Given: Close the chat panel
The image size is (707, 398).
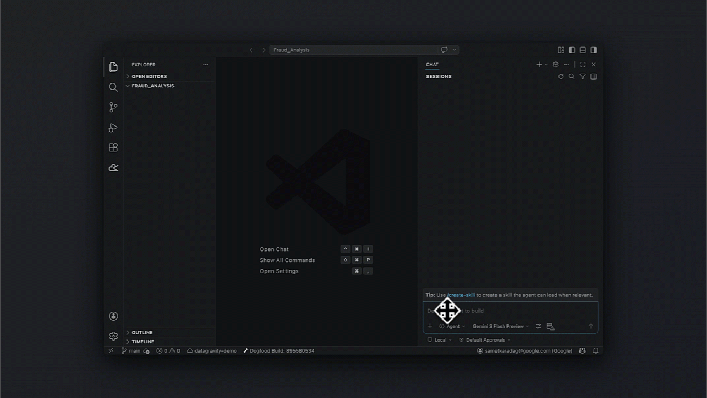Looking at the screenshot, I should point(594,65).
